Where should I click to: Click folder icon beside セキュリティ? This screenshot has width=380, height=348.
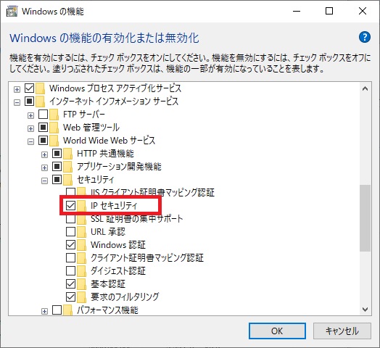[68, 180]
